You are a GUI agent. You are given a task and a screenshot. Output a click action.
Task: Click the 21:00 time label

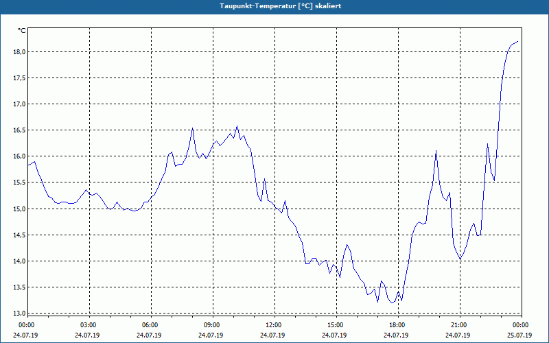click(x=458, y=325)
